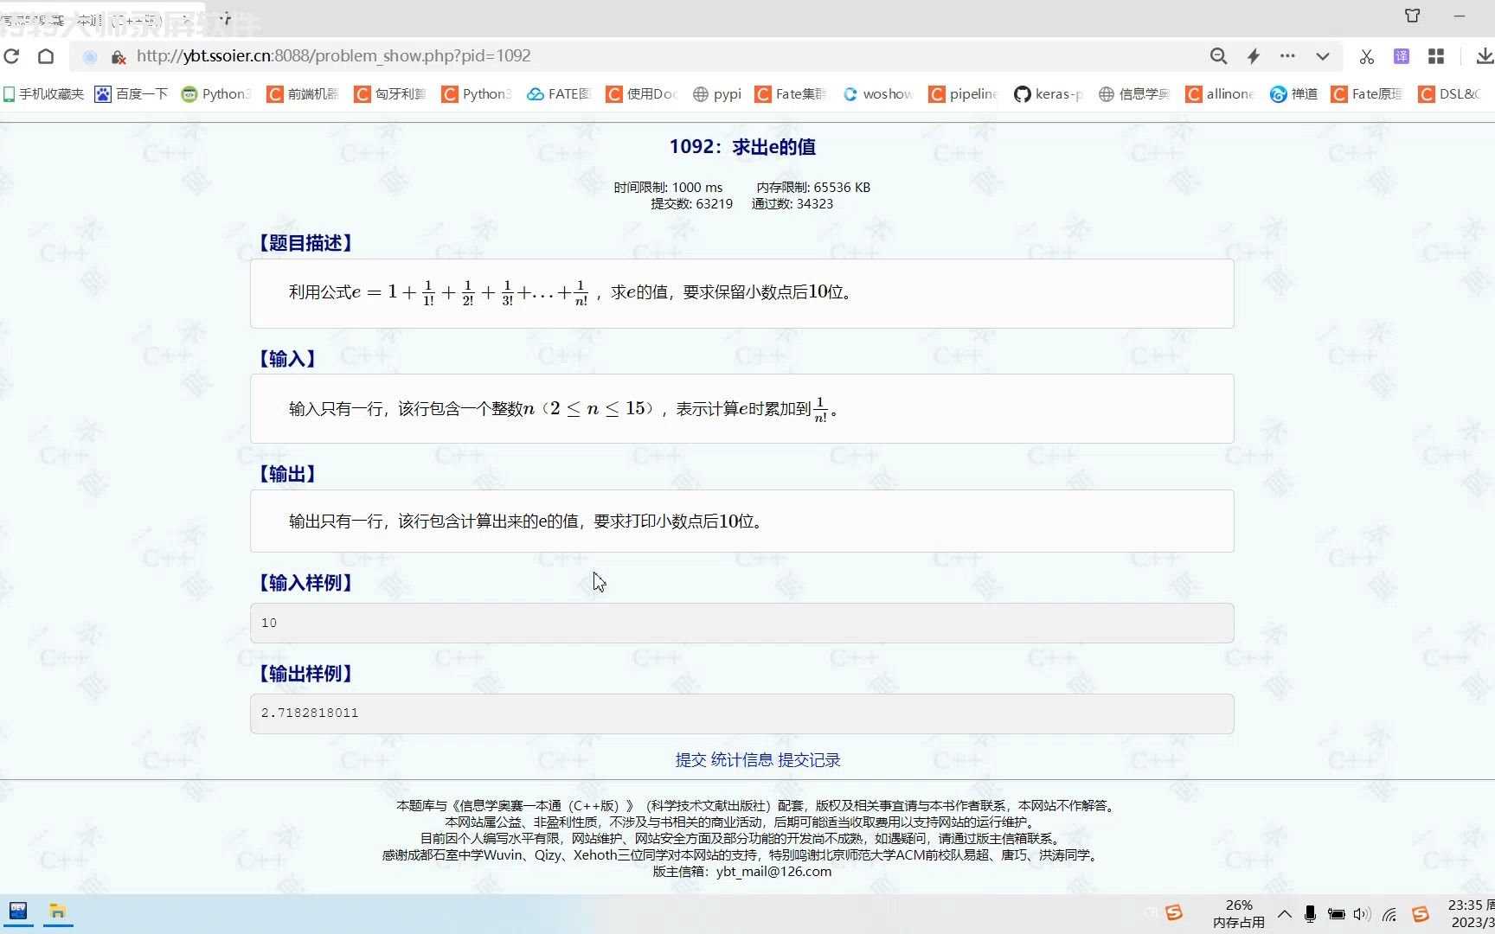1495x934 pixels.
Task: Open 手机收藏夹 bookmark
Action: click(x=43, y=93)
